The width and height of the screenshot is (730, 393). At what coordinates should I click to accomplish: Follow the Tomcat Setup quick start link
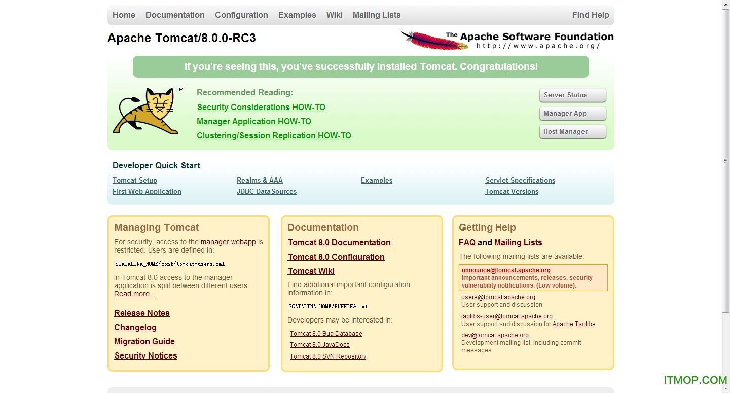click(x=135, y=180)
